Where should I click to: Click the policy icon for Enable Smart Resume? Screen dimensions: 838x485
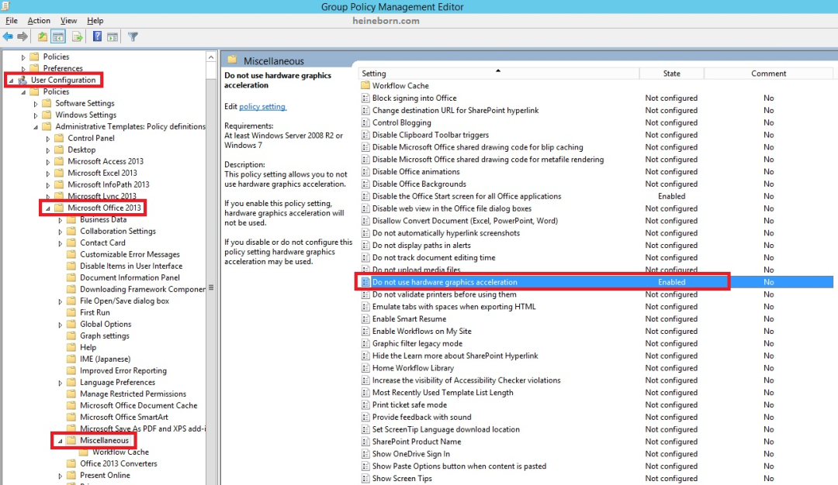pos(365,318)
